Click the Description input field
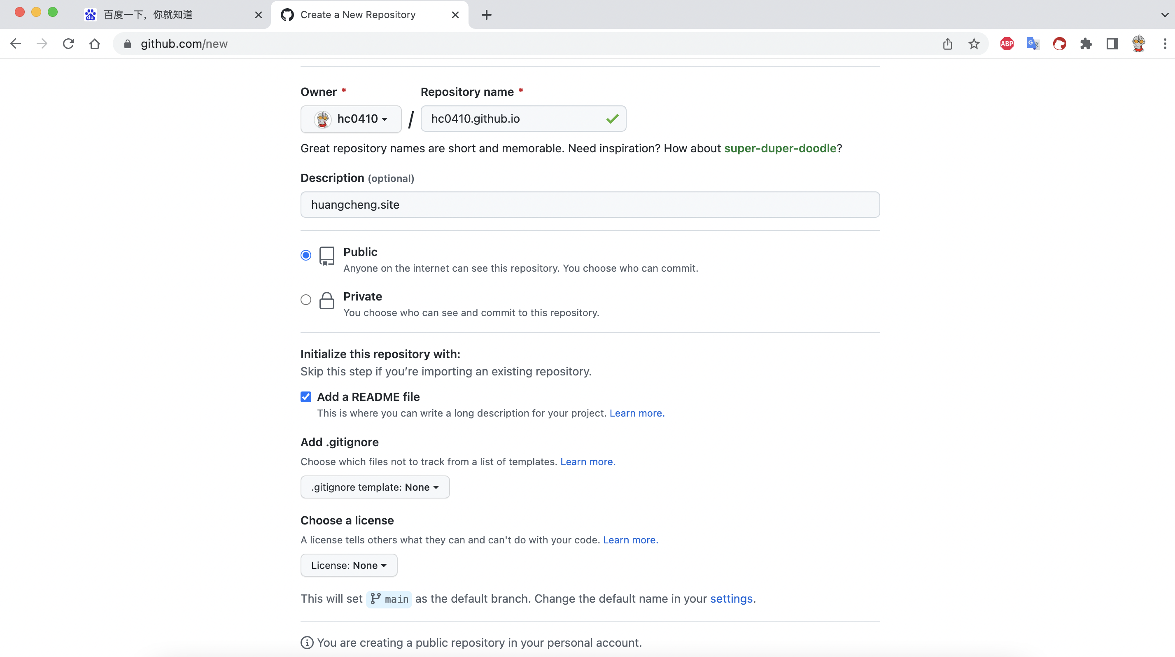The height and width of the screenshot is (657, 1175). pos(590,205)
